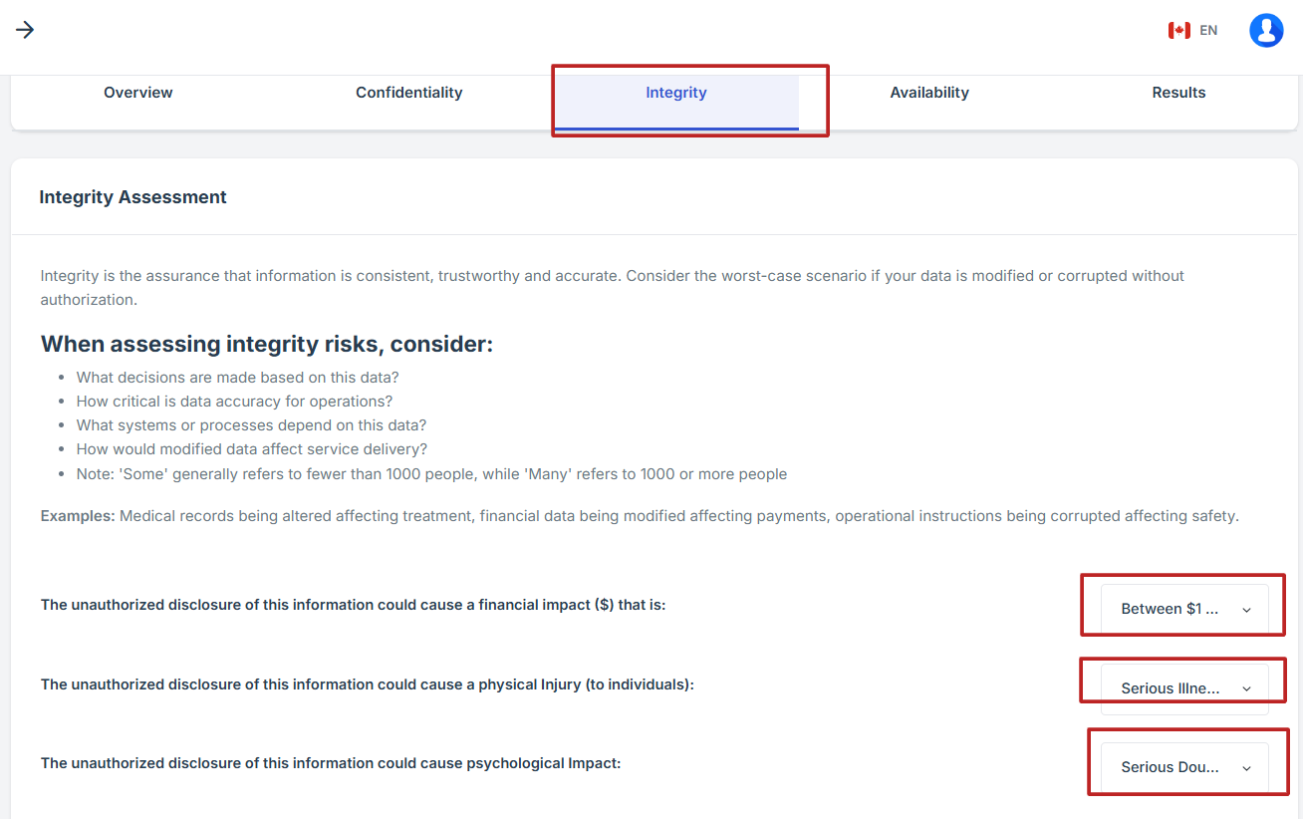Click the right arrow to expand the sidebar
1303x819 pixels.
25,30
